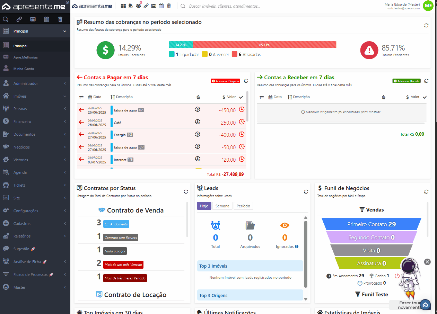Click the clock status icon on Café row
This screenshot has height=314, width=437.
pos(242,122)
